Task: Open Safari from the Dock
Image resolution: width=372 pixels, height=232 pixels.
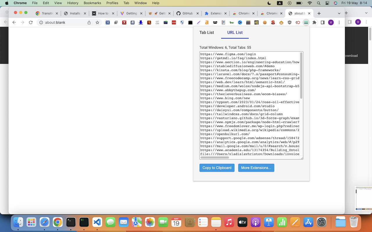Action: point(44,222)
